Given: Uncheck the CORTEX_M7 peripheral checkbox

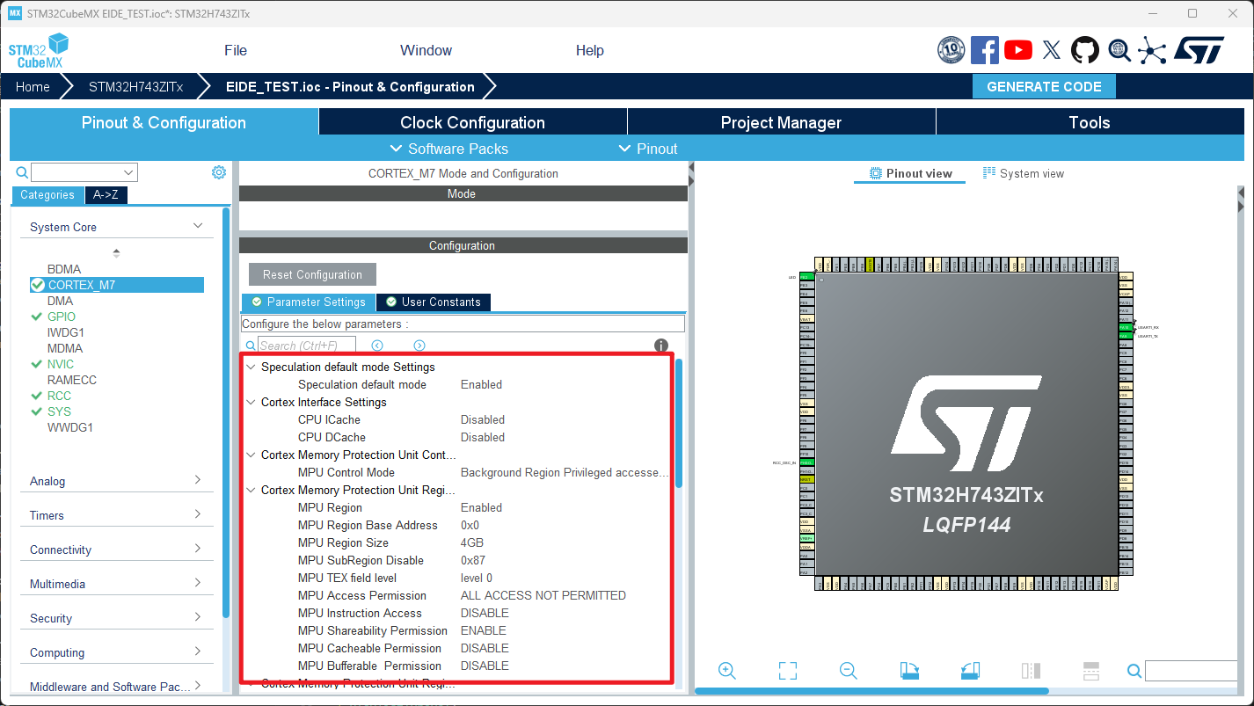Looking at the screenshot, I should coord(37,284).
